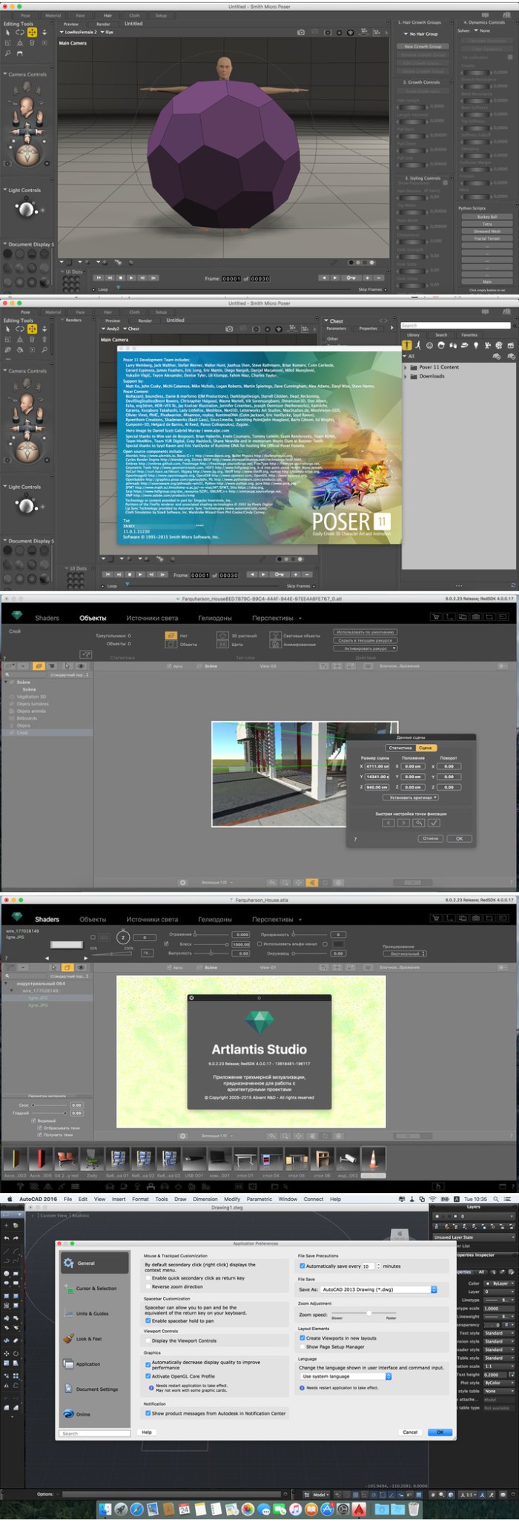The width and height of the screenshot is (519, 1523).
Task: Switch to 'Гелиодоны' tab in Shaders window
Action: tap(215, 919)
